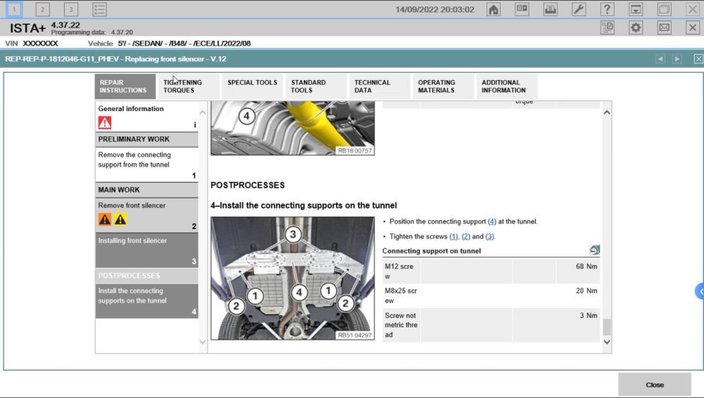The image size is (704, 398).
Task: Select Installing front silencer step
Action: pyautogui.click(x=146, y=250)
